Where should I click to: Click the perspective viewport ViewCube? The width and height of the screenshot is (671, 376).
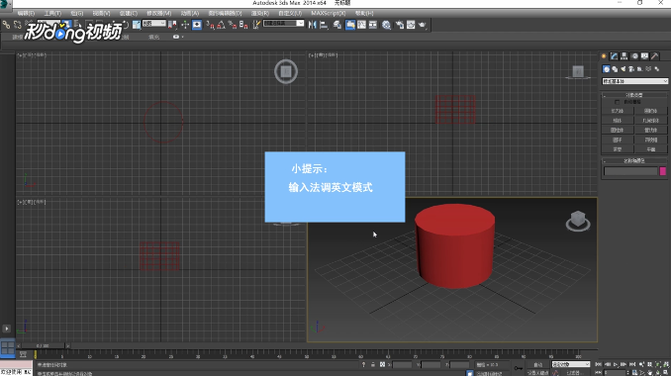[578, 222]
